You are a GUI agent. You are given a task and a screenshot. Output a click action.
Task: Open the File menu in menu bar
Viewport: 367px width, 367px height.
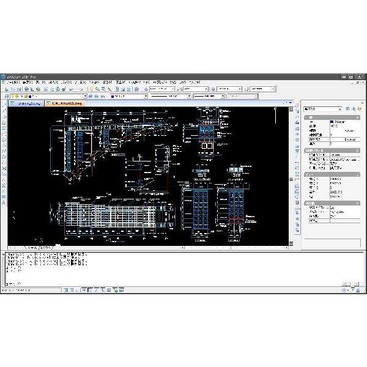(13, 83)
